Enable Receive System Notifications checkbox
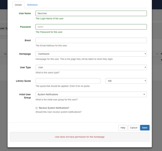The width and height of the screenshot is (162, 151). (x=37, y=108)
